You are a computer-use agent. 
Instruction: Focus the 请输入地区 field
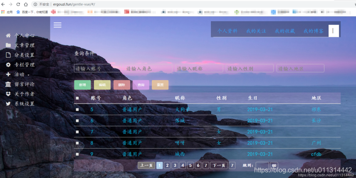[x=300, y=68]
